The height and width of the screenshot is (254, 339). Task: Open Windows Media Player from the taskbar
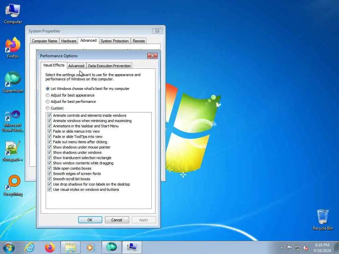(x=90, y=247)
